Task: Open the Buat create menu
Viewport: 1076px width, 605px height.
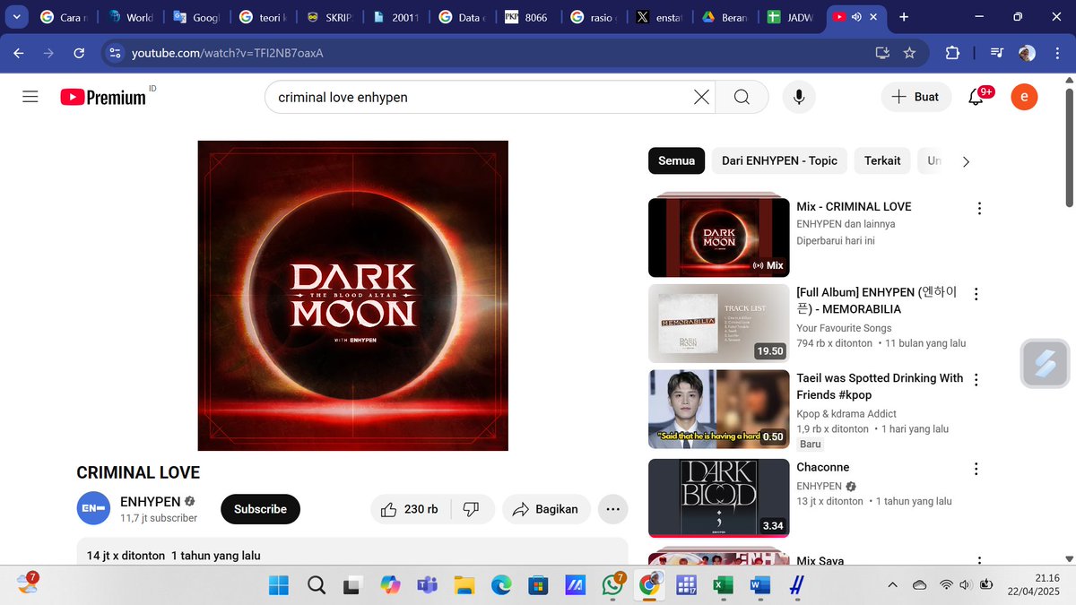Action: [x=915, y=97]
